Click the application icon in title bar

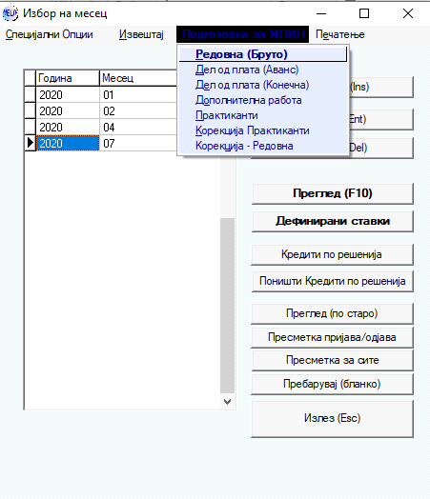click(10, 13)
